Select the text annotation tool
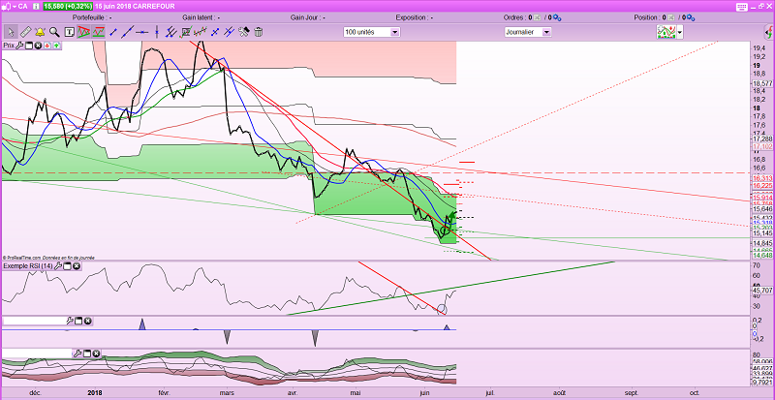This screenshot has height=400, width=775. point(69,32)
